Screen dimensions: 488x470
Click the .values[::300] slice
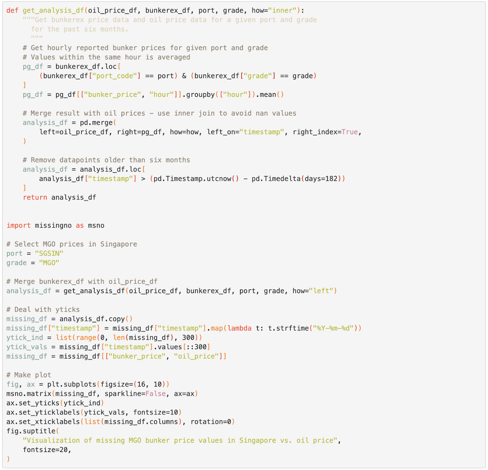click(x=182, y=347)
